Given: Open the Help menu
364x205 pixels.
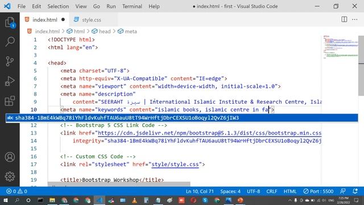Looking at the screenshot, I should point(154,6).
